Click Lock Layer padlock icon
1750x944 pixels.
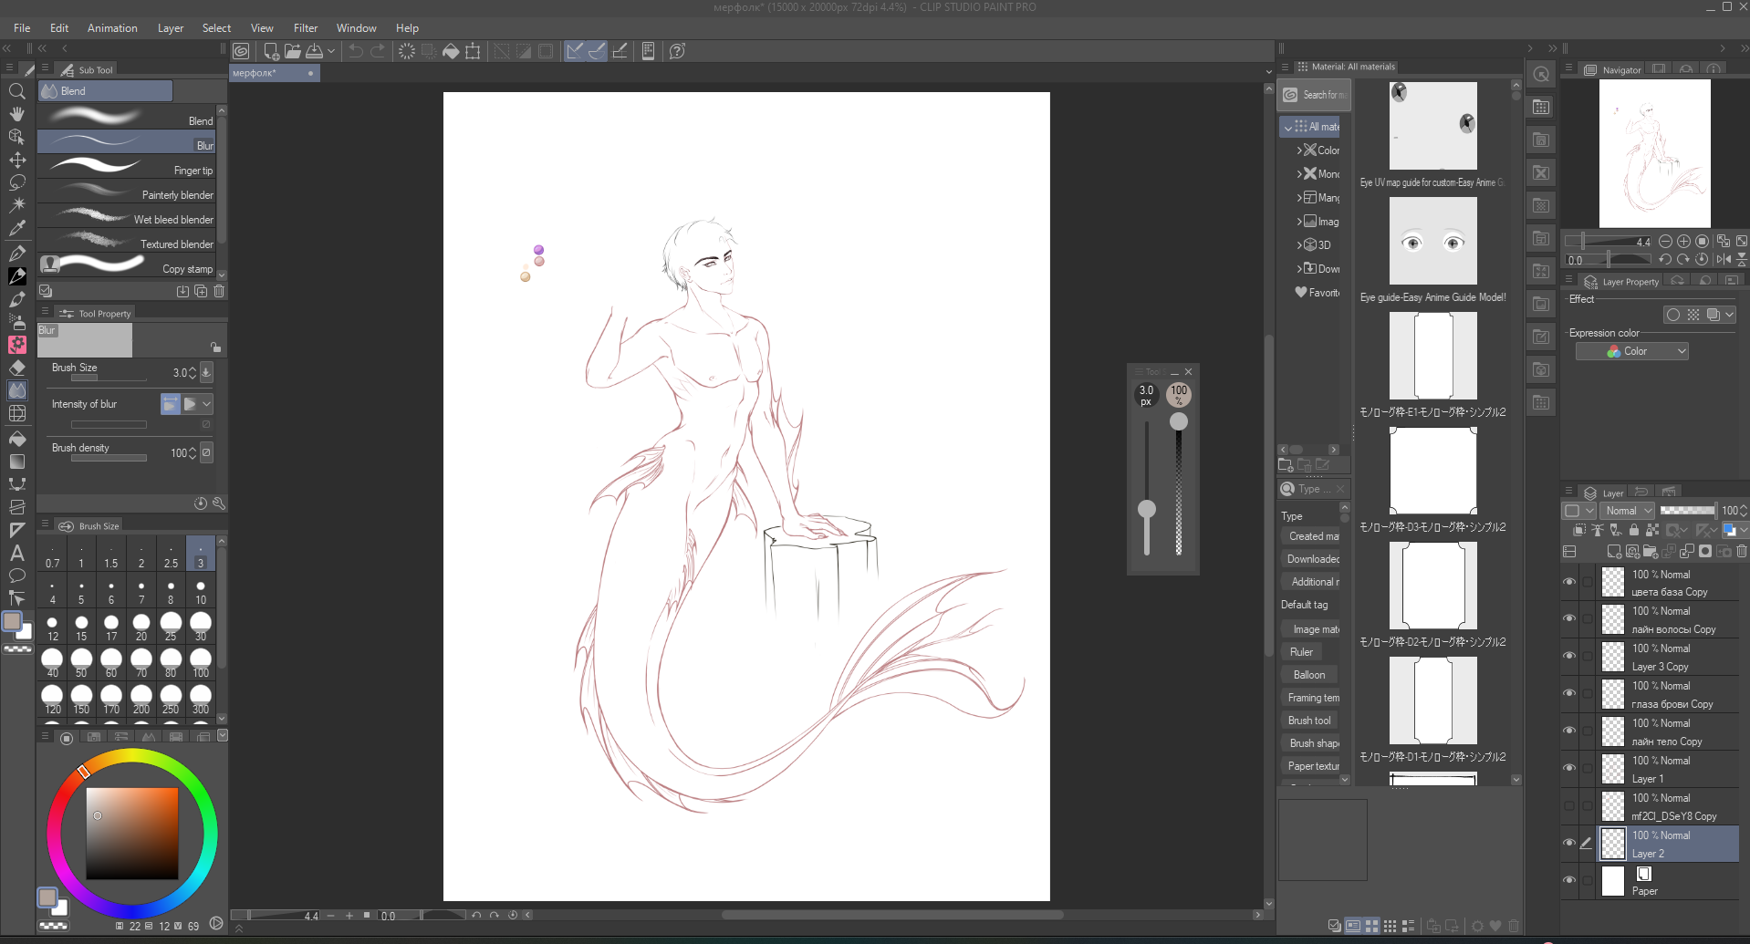(1633, 530)
